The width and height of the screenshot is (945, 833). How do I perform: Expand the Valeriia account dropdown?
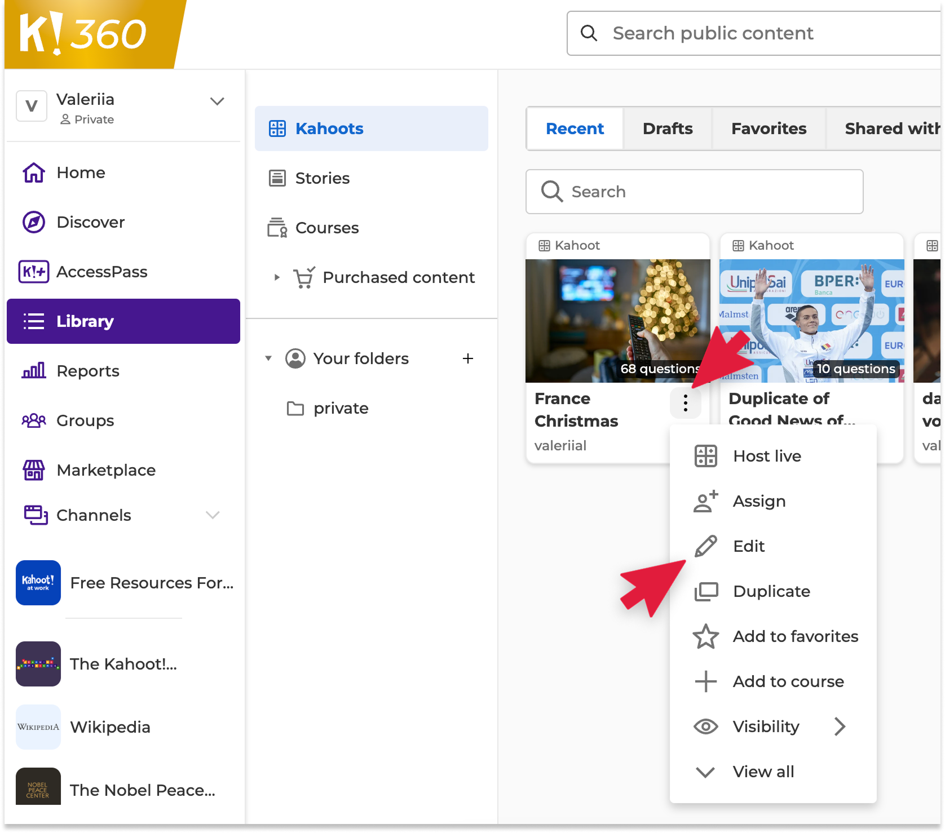coord(217,101)
